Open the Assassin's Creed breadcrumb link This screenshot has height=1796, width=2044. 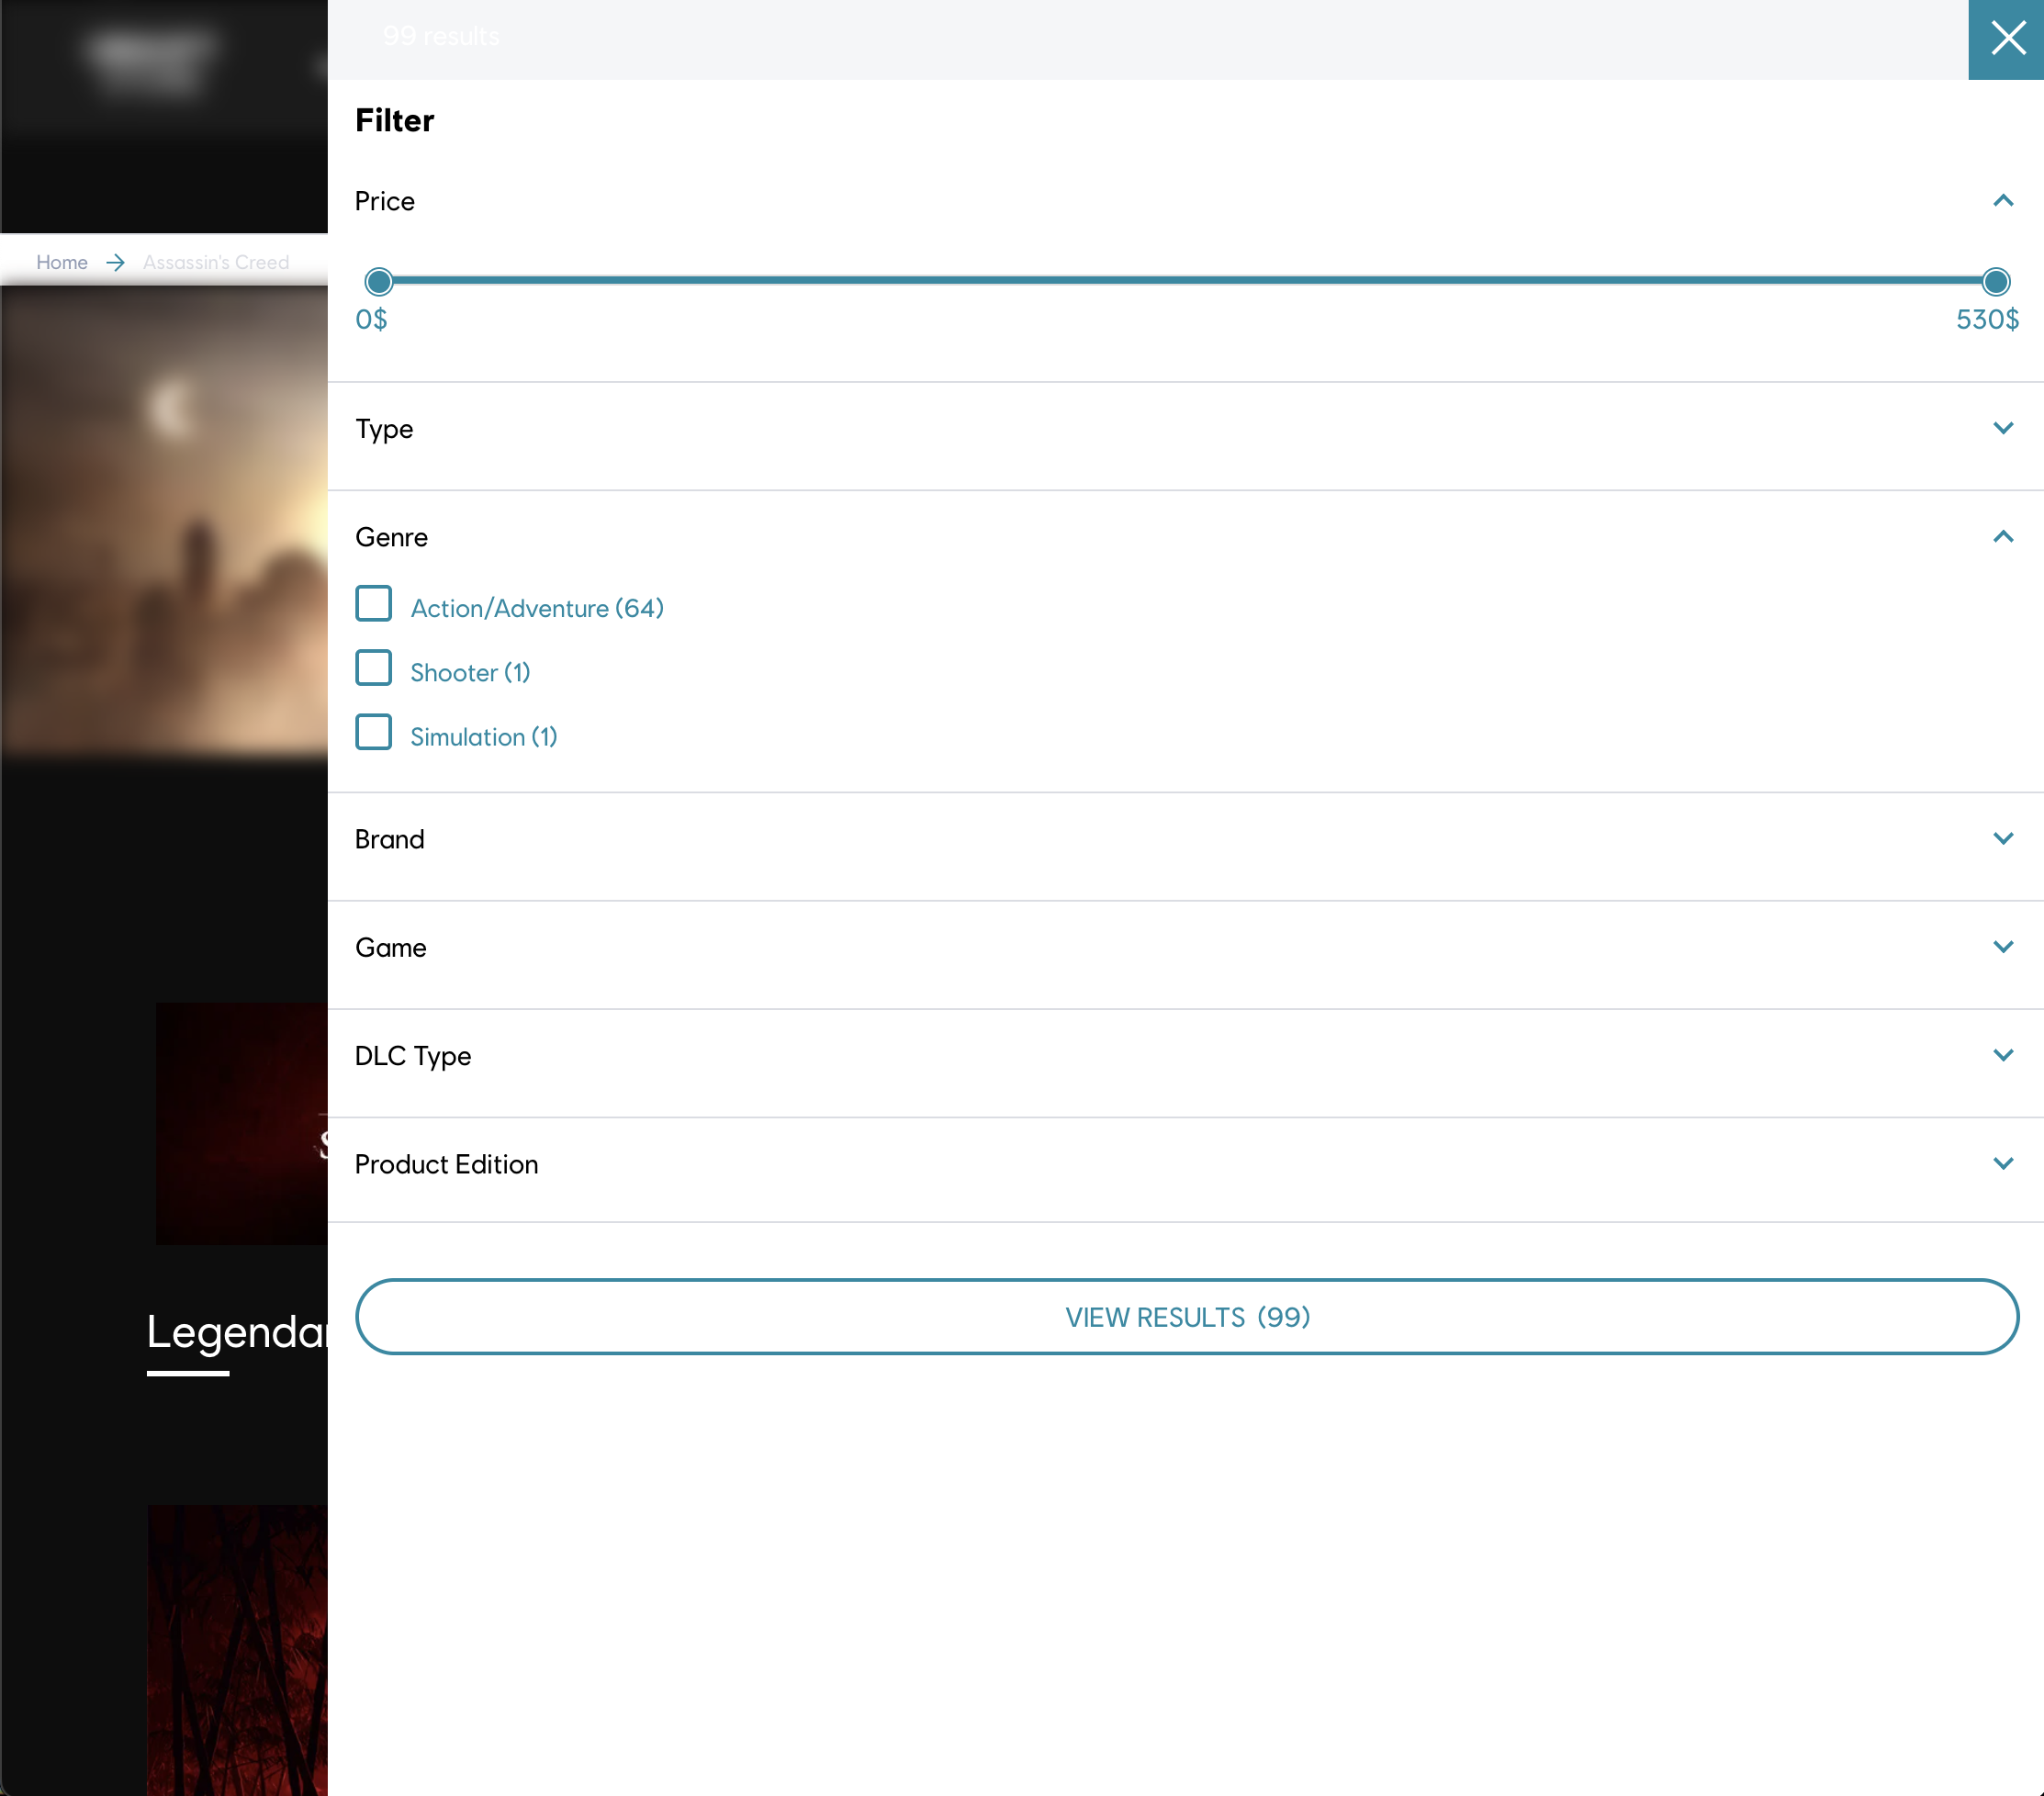click(217, 262)
